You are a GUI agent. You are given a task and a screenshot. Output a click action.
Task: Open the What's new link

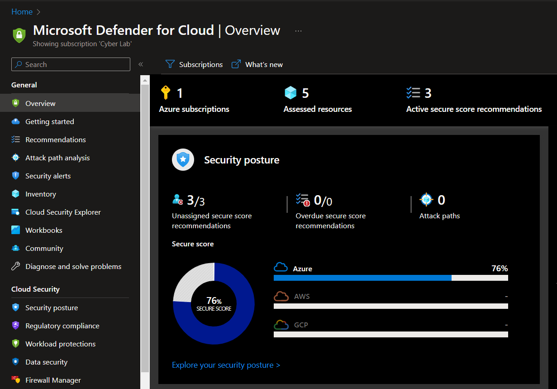pos(257,64)
